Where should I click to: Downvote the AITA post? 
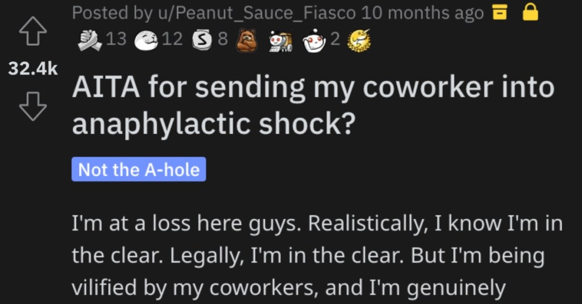pos(33,106)
